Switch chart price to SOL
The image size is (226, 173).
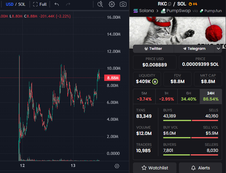tap(22, 4)
